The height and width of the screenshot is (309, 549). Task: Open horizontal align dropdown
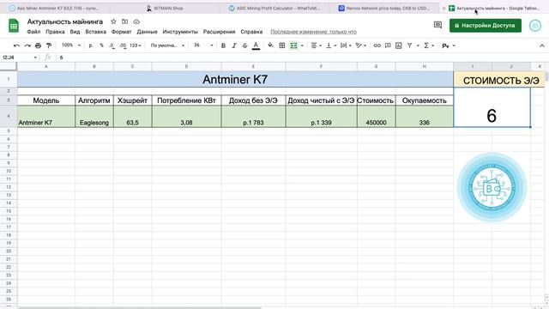[316, 45]
